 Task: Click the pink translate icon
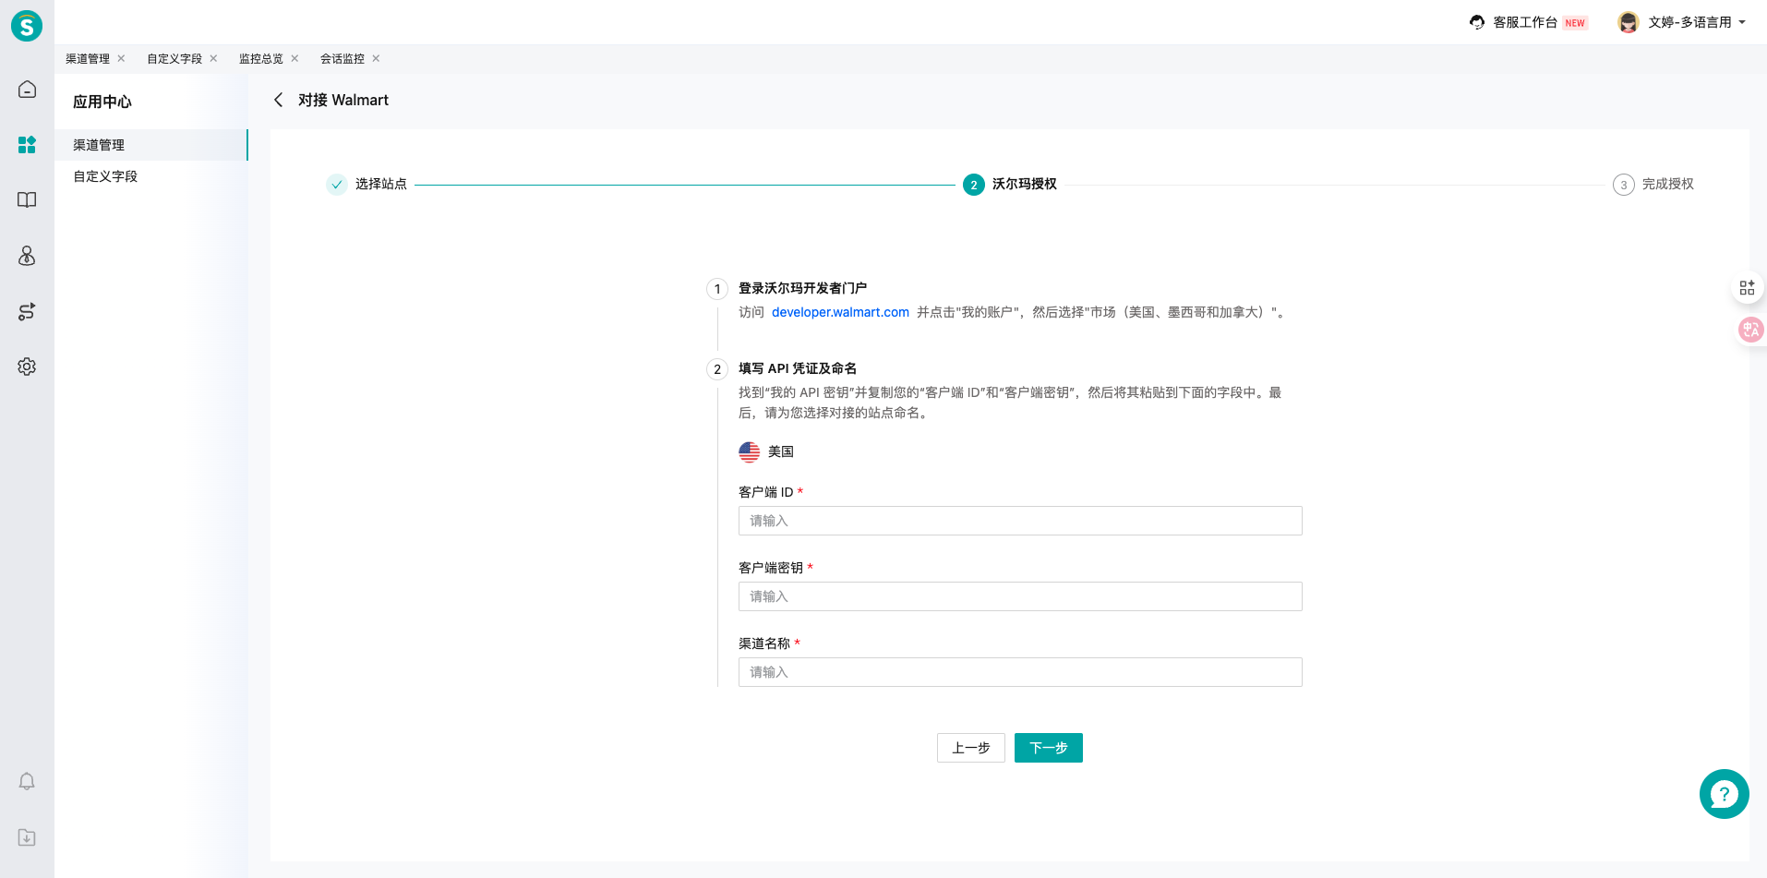tap(1750, 330)
